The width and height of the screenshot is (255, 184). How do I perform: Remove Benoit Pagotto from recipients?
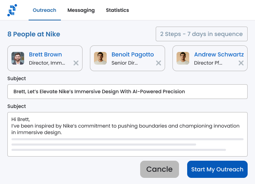pos(159,63)
